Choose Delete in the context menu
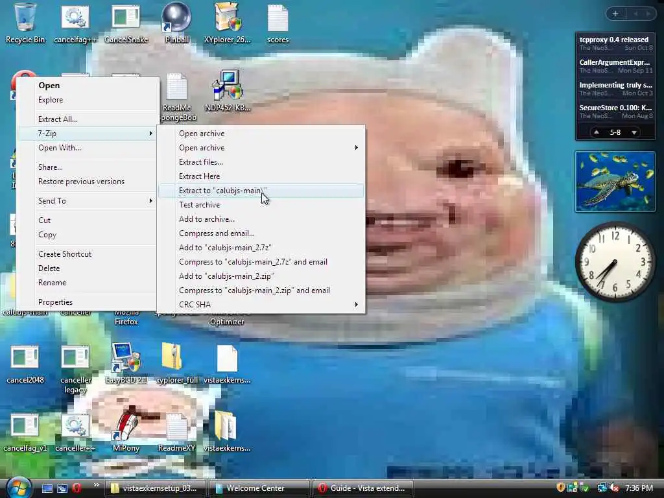Viewport: 664px width, 498px height. pyautogui.click(x=88, y=268)
